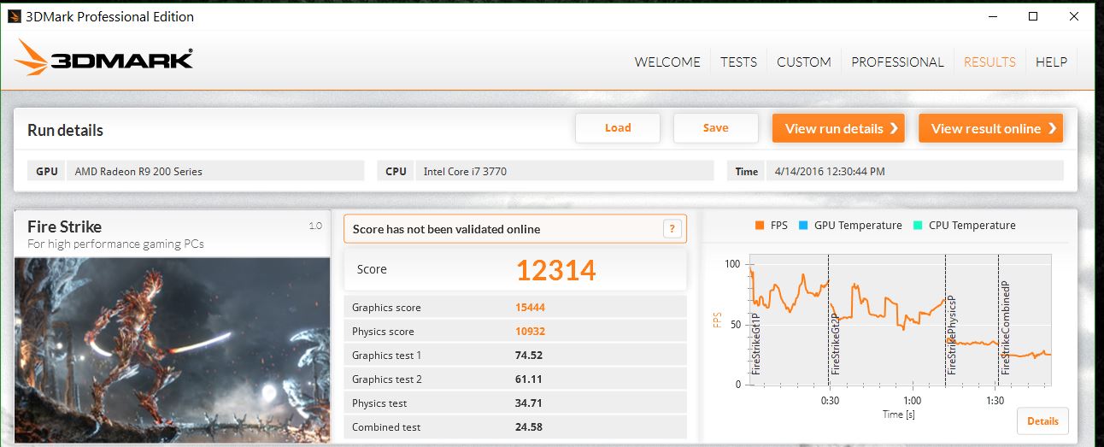Open the CUSTOM tab

coord(803,62)
